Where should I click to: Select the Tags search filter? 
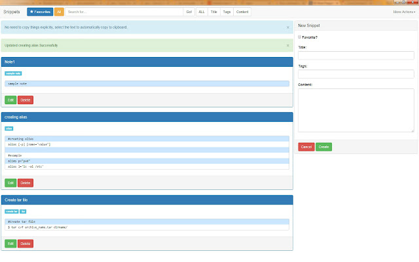click(x=227, y=12)
